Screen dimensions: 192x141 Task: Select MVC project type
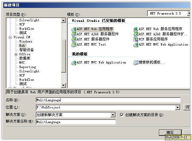(x=22, y=63)
